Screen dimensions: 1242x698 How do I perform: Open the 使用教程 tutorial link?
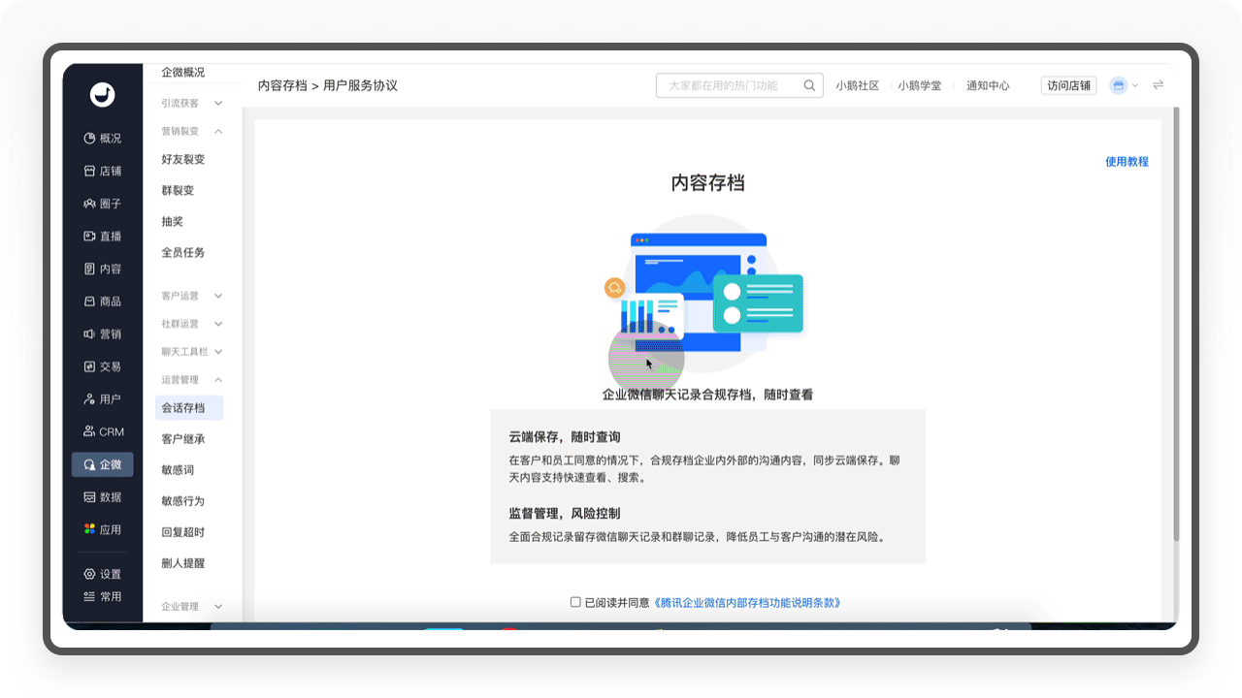[x=1127, y=162]
